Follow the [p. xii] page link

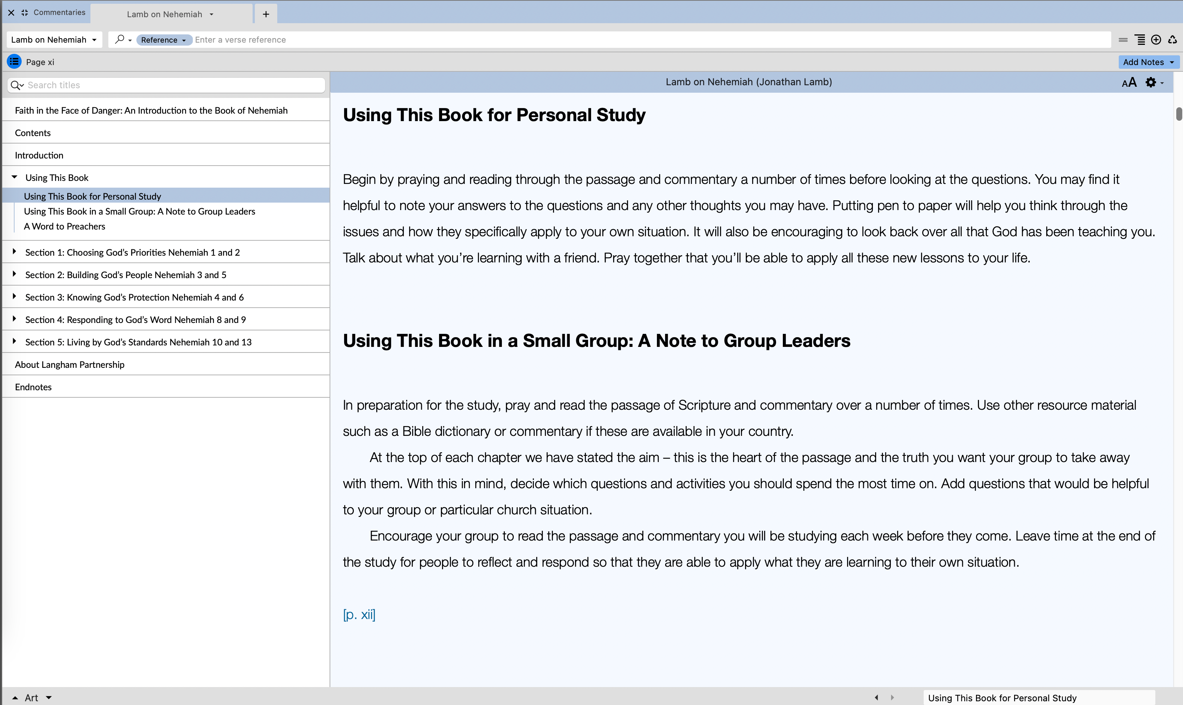pyautogui.click(x=359, y=614)
